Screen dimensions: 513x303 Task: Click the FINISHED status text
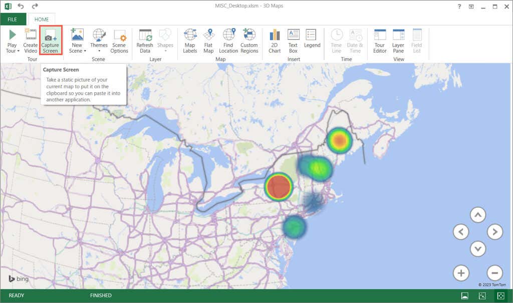click(101, 295)
